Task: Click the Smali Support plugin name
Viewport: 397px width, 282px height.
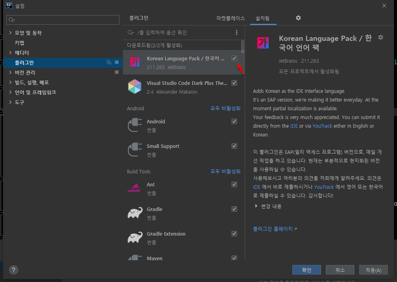Action: pyautogui.click(x=163, y=146)
